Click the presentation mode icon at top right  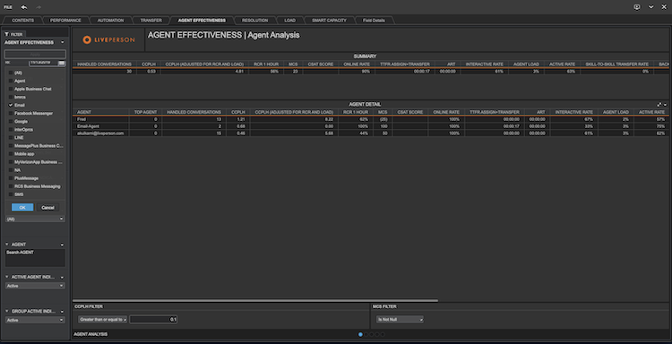pyautogui.click(x=637, y=7)
